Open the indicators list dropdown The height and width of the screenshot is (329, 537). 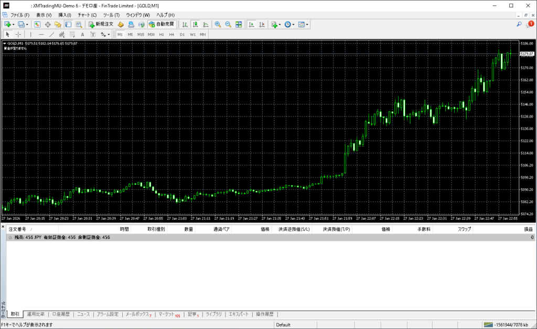(280, 24)
